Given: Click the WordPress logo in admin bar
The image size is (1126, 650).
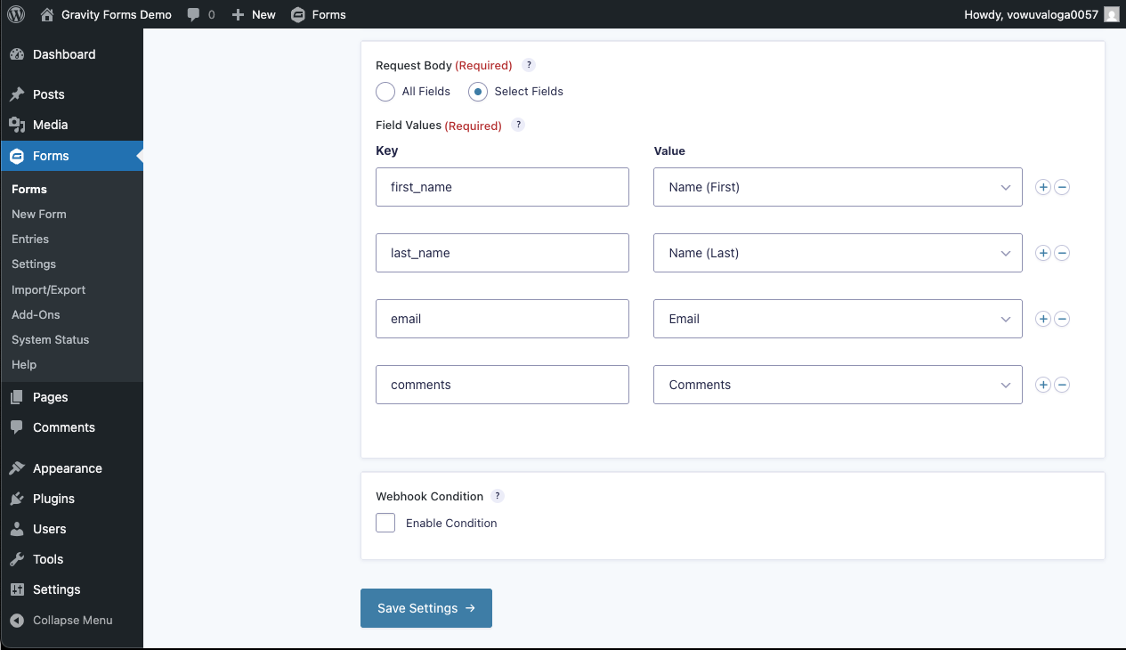Looking at the screenshot, I should 16,14.
